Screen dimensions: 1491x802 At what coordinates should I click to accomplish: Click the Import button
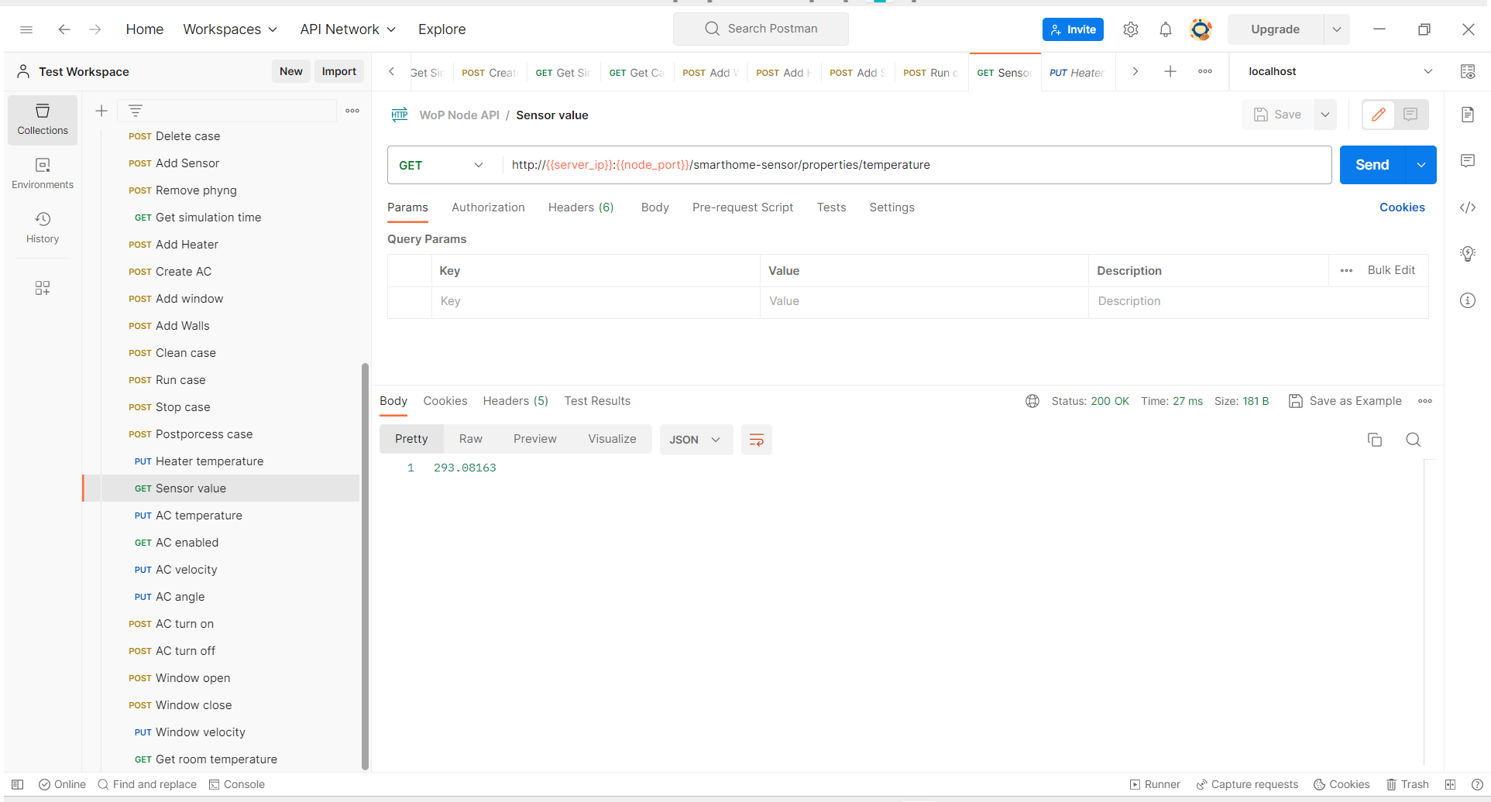(x=339, y=71)
